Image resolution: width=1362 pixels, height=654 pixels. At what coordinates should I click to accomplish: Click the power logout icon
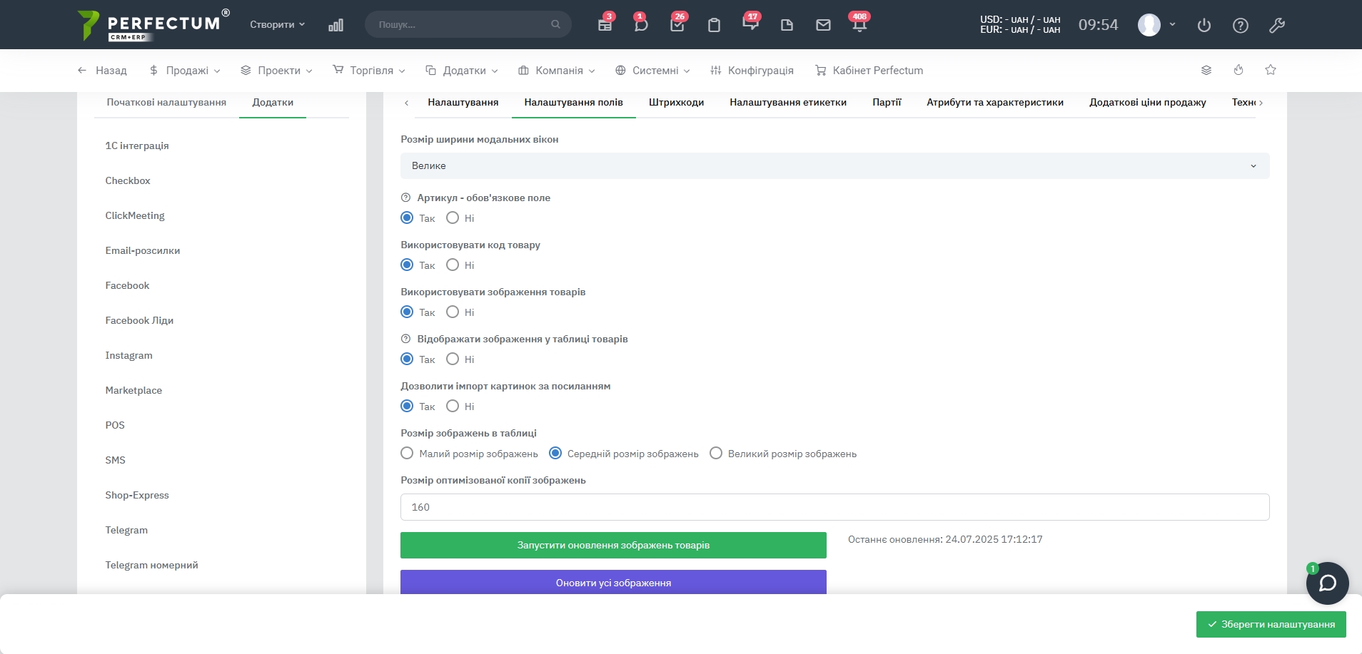pos(1204,26)
